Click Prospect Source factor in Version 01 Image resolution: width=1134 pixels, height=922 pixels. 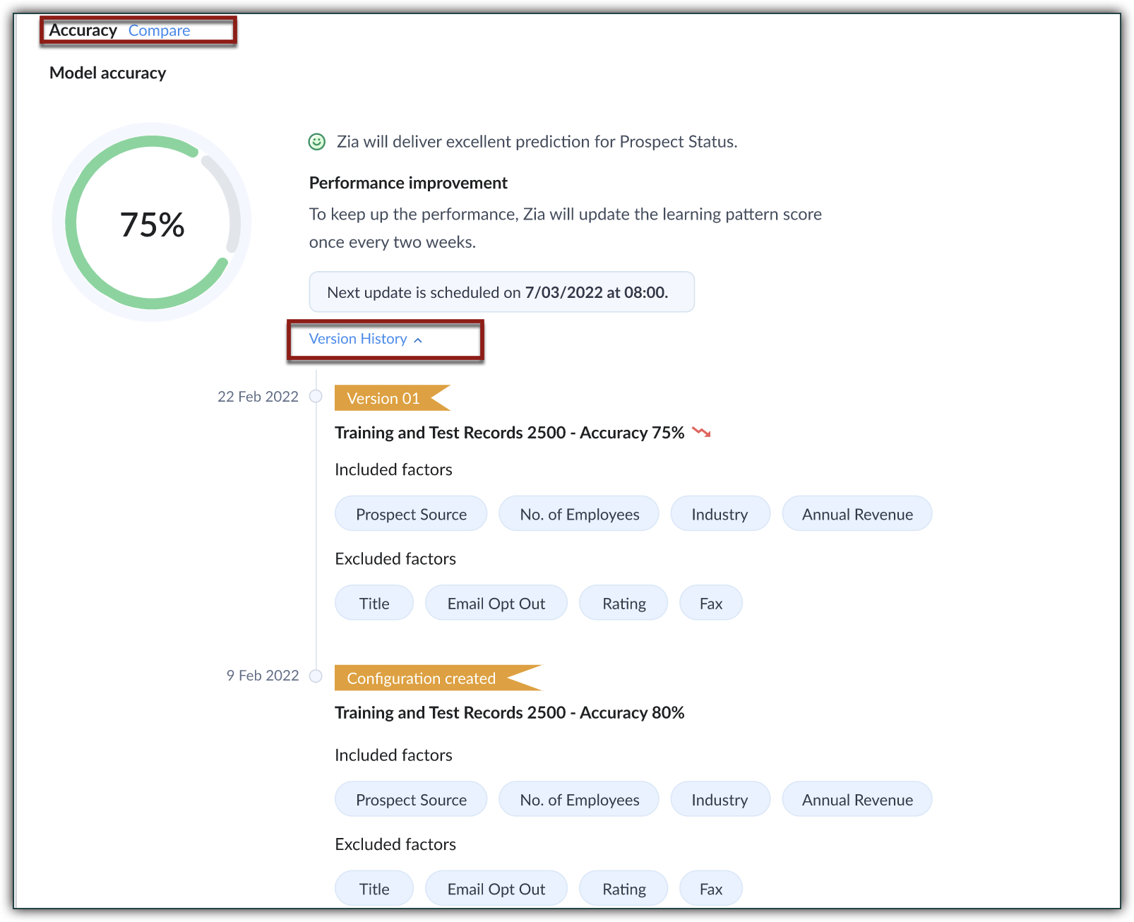tap(411, 514)
